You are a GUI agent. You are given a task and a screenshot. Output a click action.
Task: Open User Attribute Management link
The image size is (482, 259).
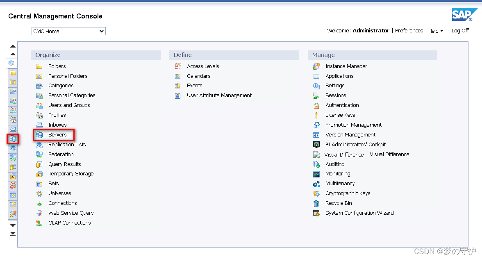219,95
